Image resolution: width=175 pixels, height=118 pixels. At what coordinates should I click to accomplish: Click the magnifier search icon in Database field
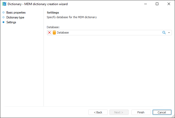tap(164, 33)
